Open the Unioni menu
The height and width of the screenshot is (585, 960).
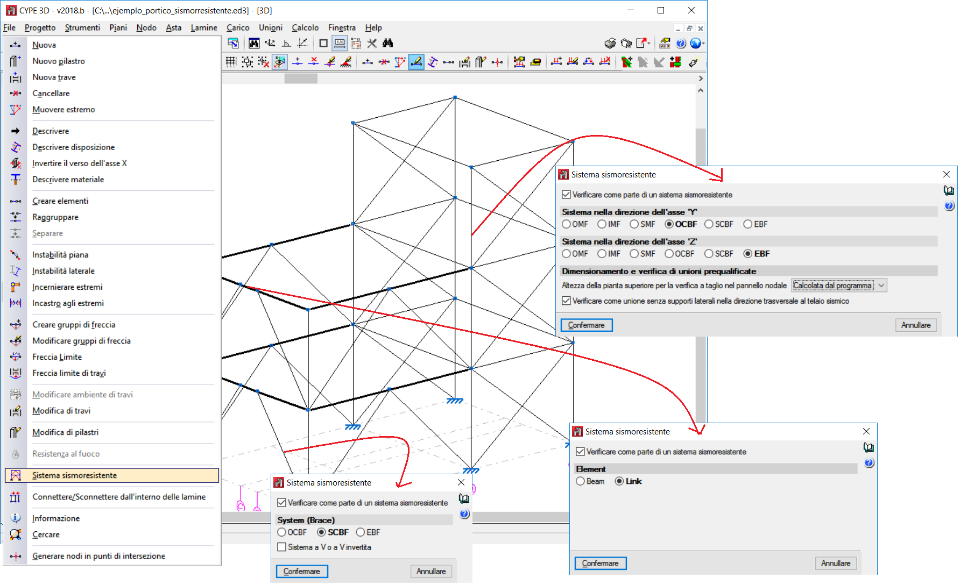tap(270, 27)
